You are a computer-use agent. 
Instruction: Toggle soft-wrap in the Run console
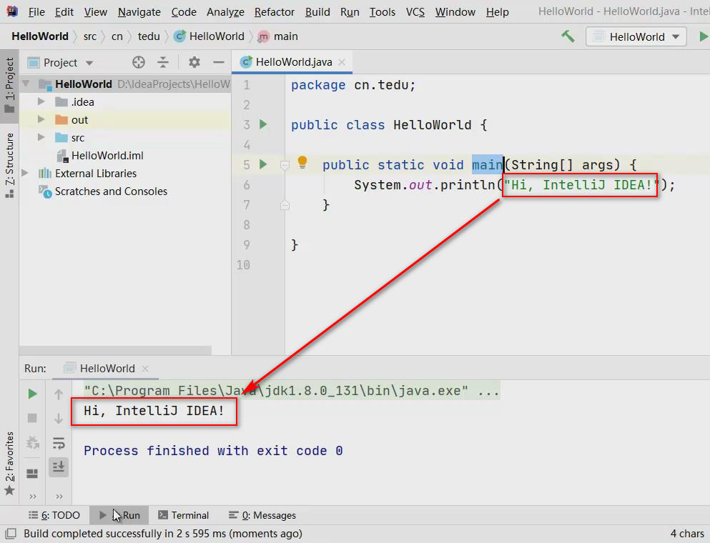pyautogui.click(x=59, y=443)
